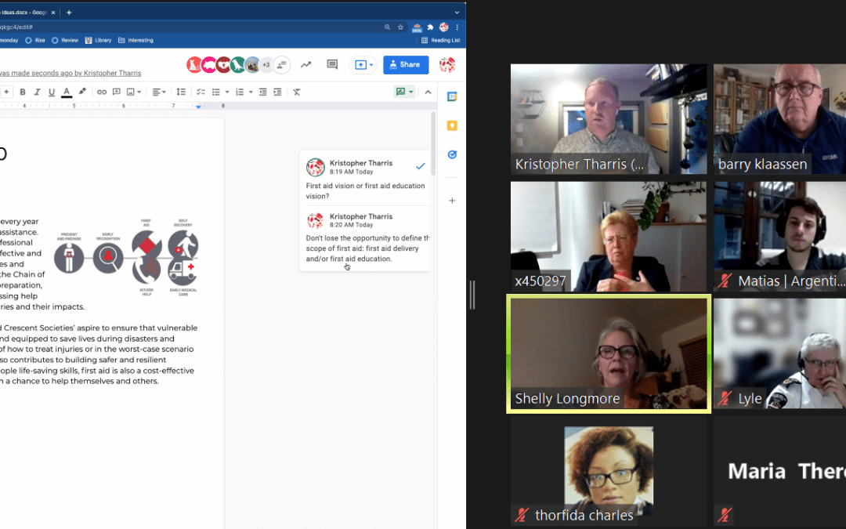
Task: Toggle underline formatting in the Docs toolbar
Action: click(x=52, y=92)
